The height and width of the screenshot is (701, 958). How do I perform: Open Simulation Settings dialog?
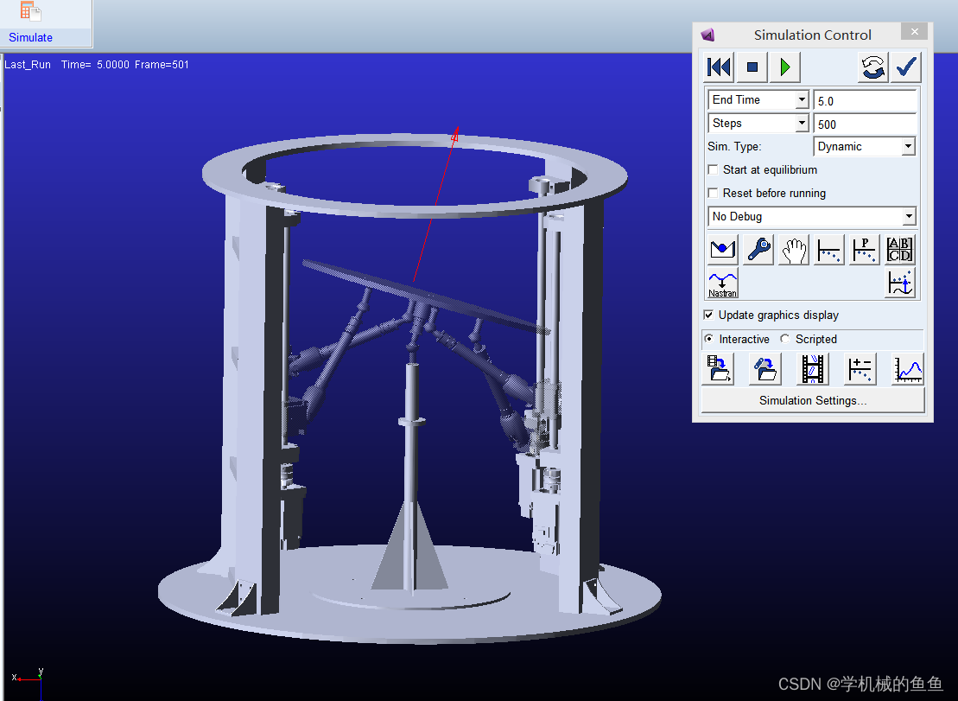click(812, 400)
